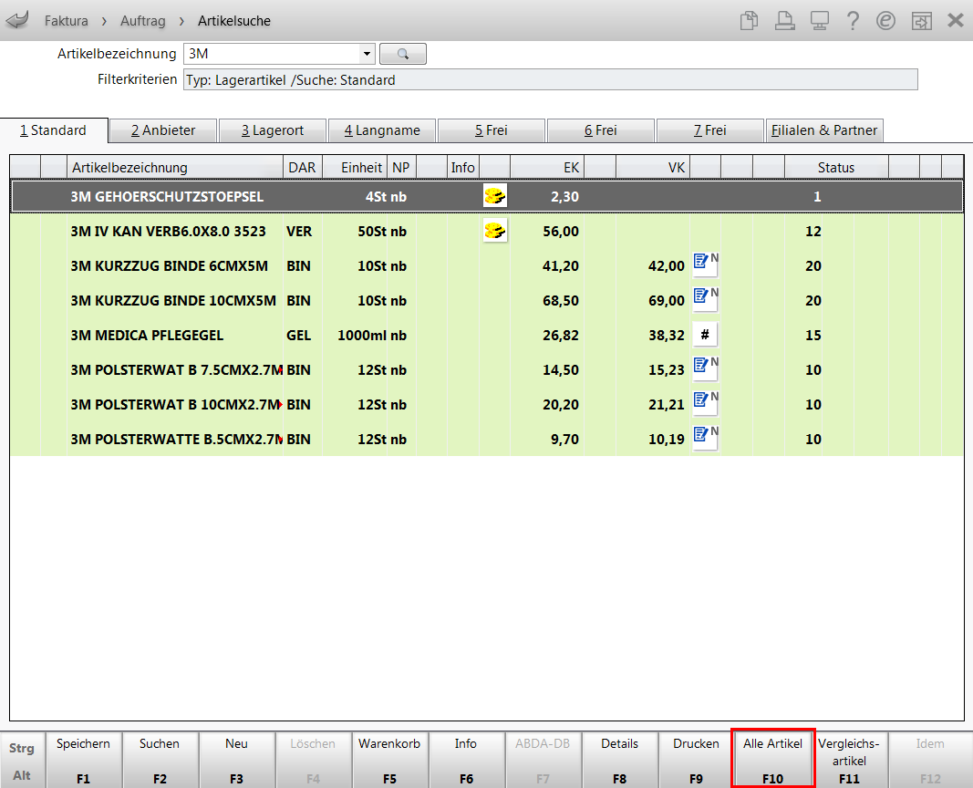Sort by Artikelbezeichnung column header
The height and width of the screenshot is (788, 973).
175,168
